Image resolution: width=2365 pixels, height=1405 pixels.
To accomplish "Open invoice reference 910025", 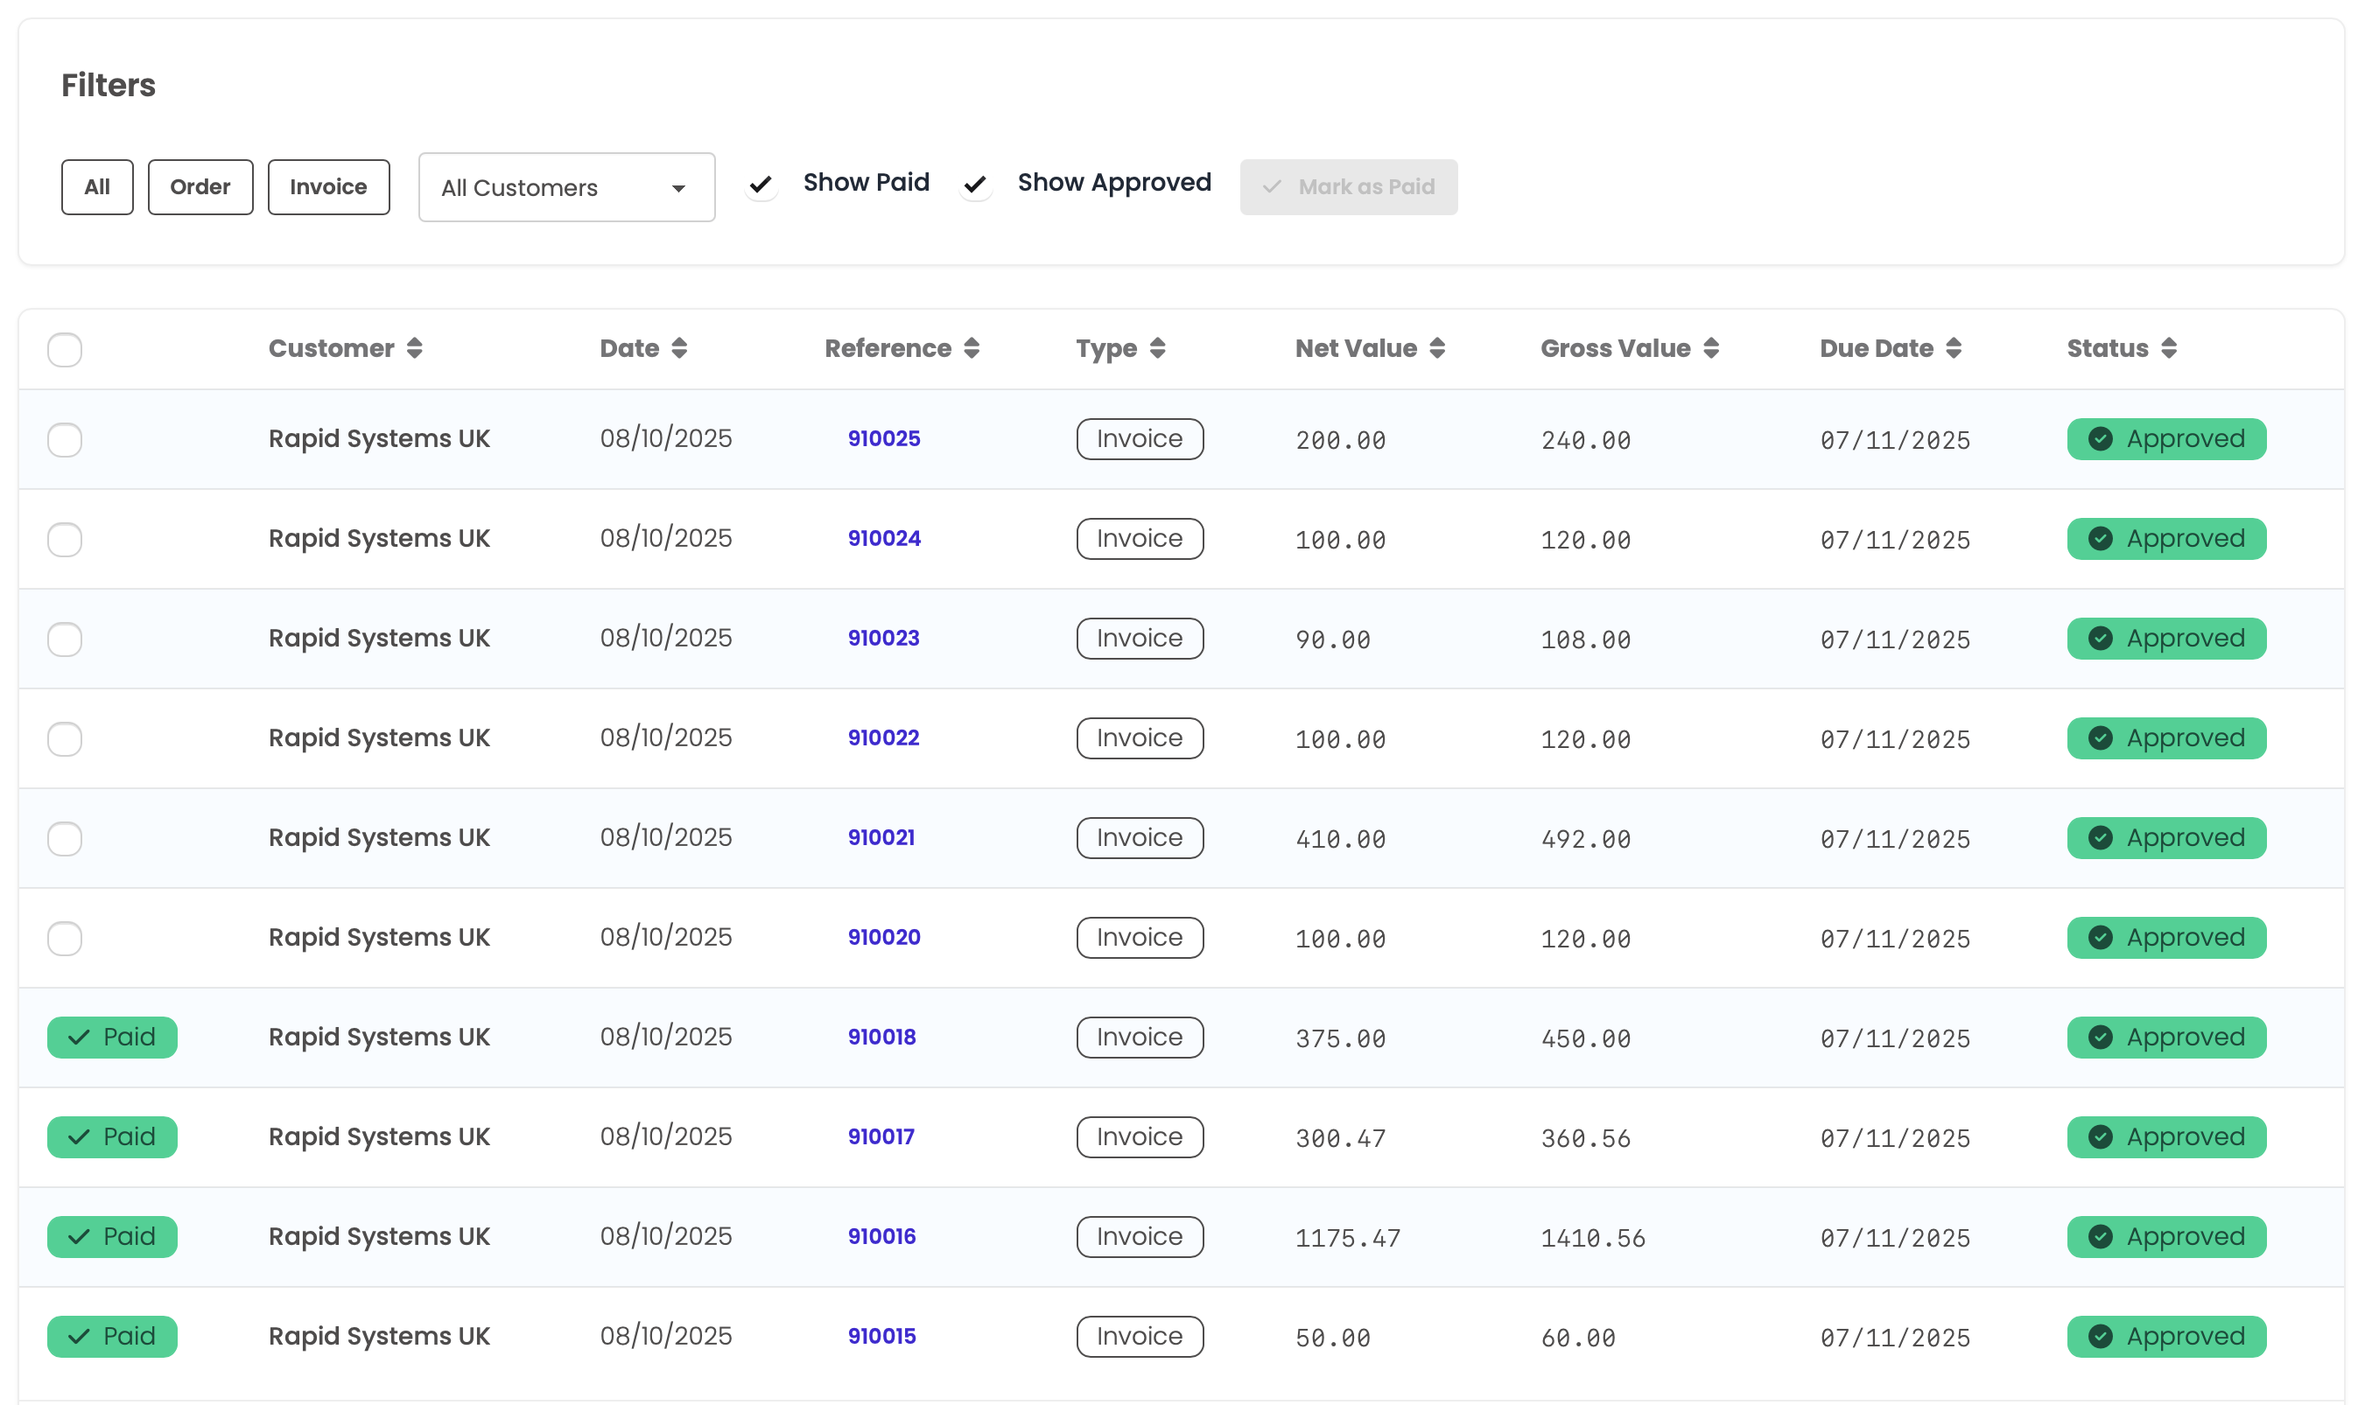I will pos(884,438).
